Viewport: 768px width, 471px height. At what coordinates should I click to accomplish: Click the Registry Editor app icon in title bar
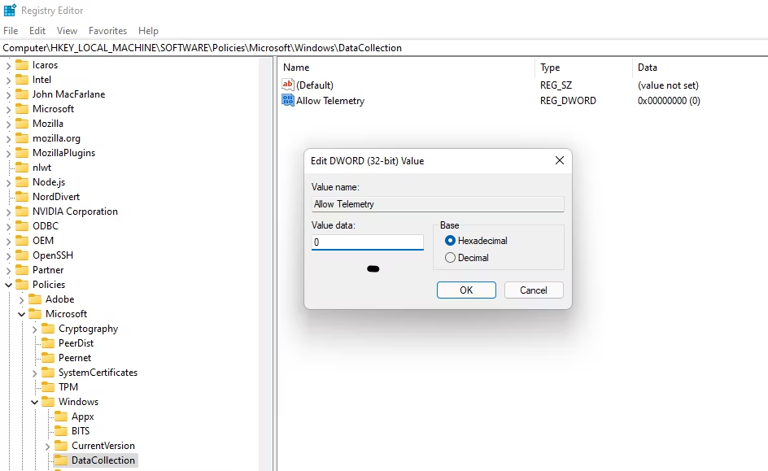[10, 11]
